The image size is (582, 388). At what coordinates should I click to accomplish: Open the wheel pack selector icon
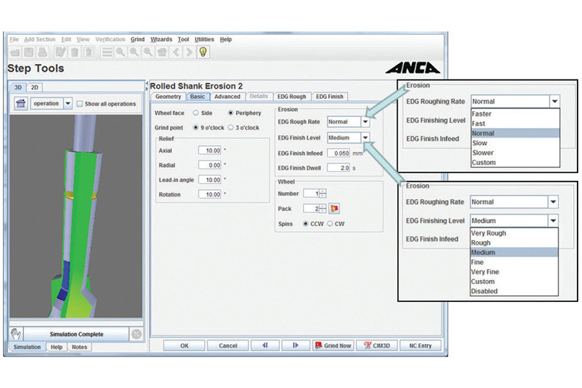coord(334,208)
